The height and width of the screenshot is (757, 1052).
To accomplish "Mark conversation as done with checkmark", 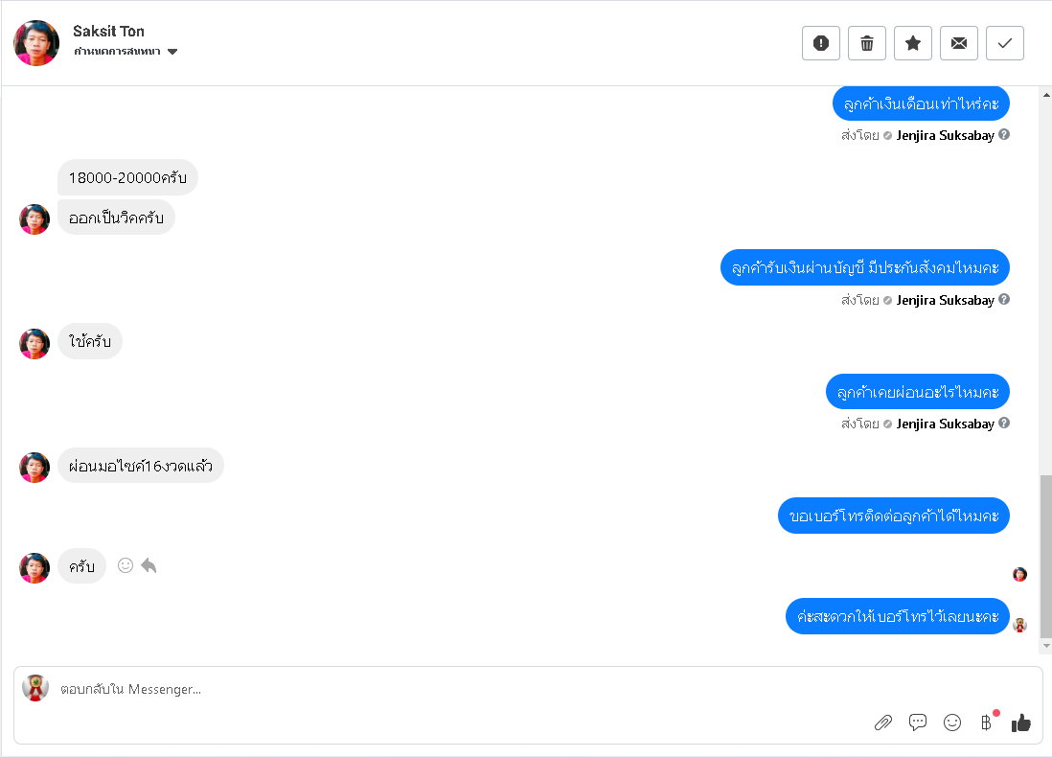I will coord(1005,43).
